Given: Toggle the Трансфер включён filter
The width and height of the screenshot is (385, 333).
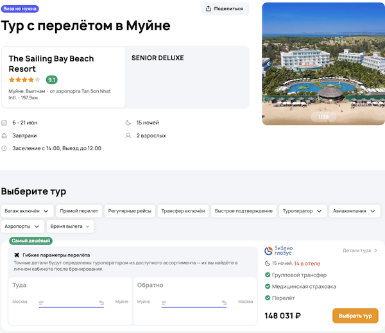Looking at the screenshot, I should [x=183, y=210].
